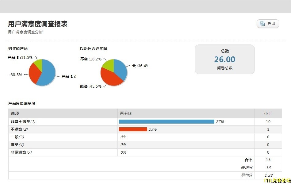Screen dimensions: 291x184
Task: Click the 小计 column header
Action: click(268, 113)
